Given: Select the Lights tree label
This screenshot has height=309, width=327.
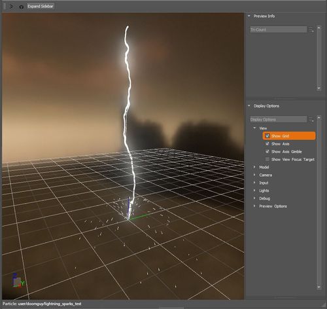Looking at the screenshot, I should tap(264, 191).
